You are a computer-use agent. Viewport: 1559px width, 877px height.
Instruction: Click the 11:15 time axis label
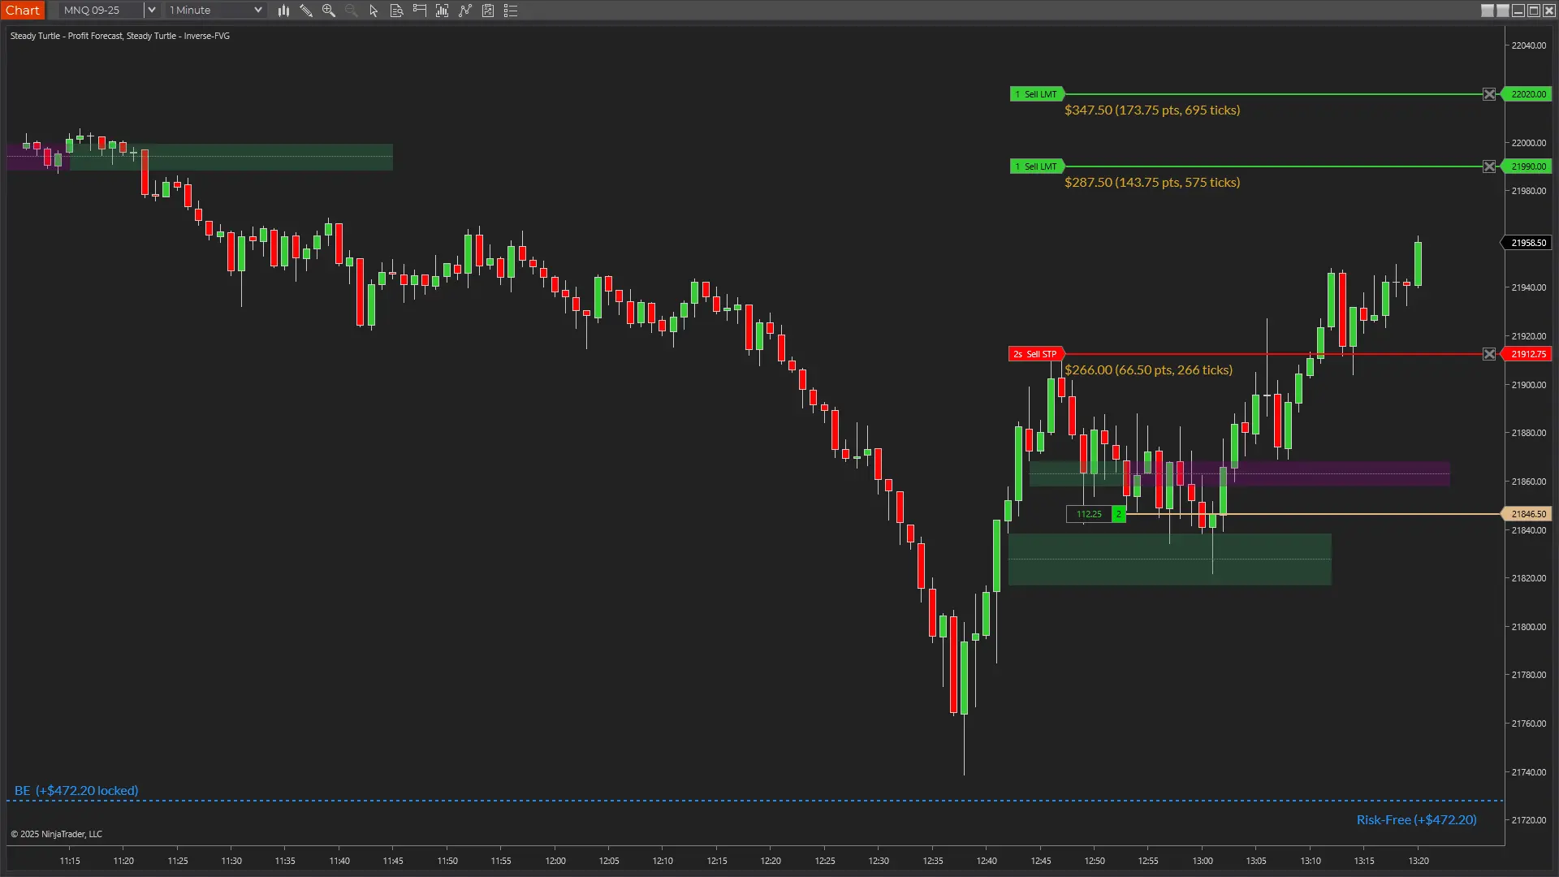(70, 861)
